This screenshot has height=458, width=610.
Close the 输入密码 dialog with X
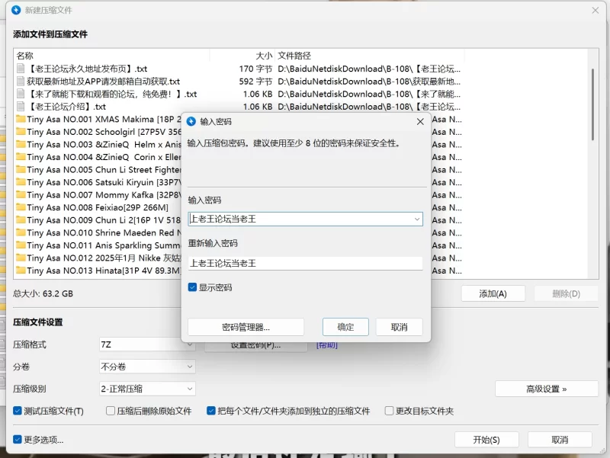click(x=420, y=121)
